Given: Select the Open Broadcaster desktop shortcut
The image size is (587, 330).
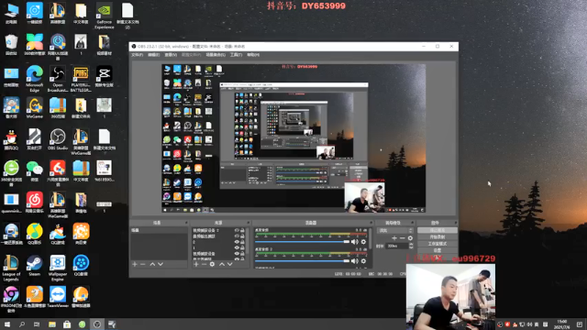Looking at the screenshot, I should (58, 79).
